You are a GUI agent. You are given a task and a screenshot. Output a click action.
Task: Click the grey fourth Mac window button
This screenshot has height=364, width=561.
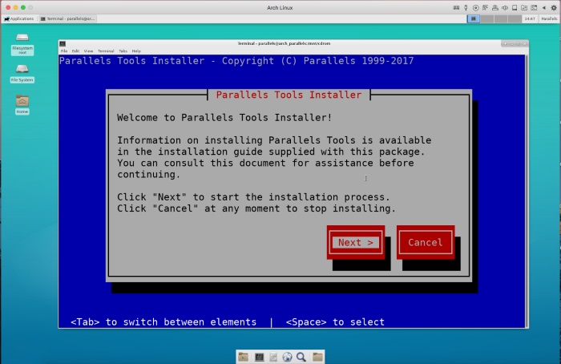30,7
